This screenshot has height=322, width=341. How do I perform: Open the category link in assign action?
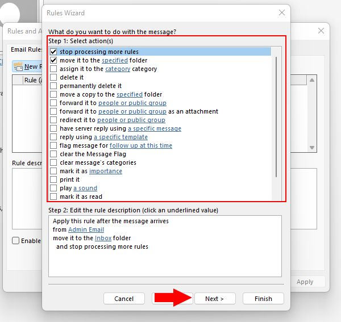point(118,69)
